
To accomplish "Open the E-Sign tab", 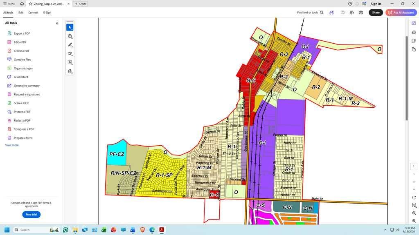I will 47,13.
